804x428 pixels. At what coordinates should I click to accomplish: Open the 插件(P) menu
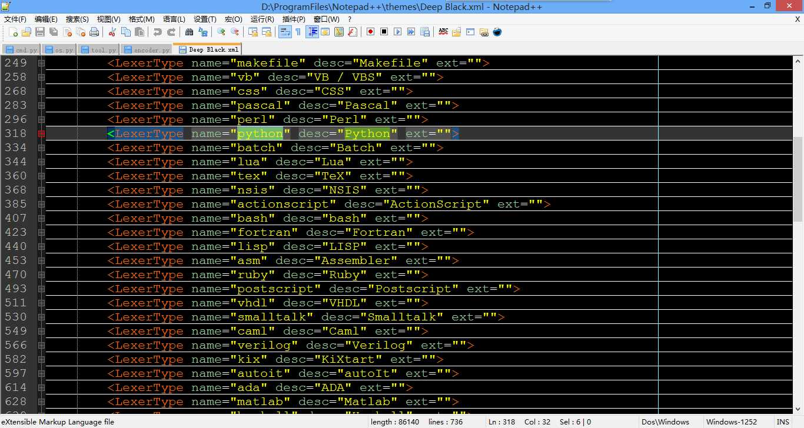(294, 19)
